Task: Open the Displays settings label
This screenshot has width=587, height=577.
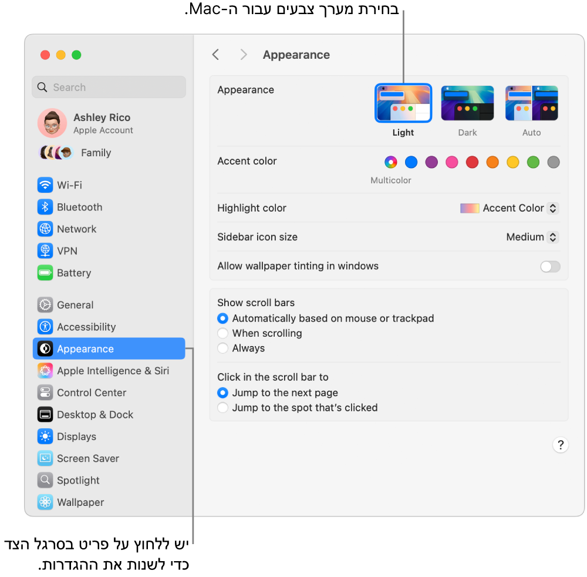Action: tap(76, 437)
